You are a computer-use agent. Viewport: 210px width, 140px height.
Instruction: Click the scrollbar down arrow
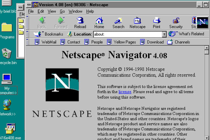coord(207,138)
